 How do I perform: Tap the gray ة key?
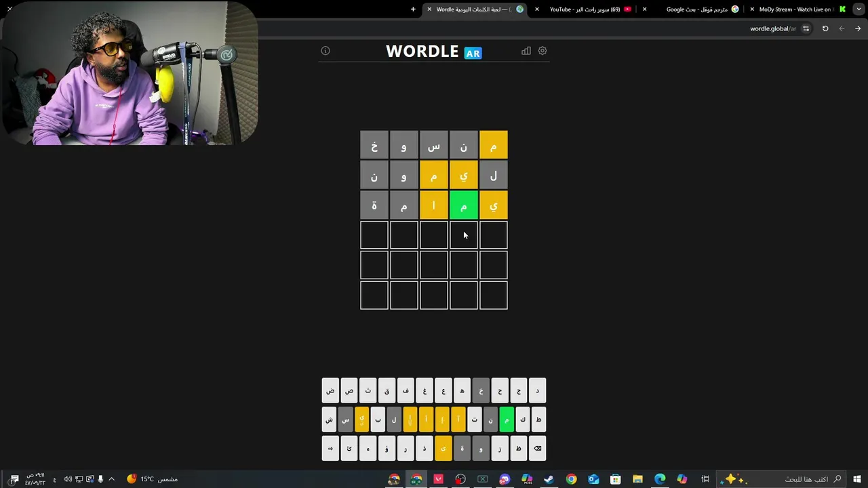pos(462,448)
